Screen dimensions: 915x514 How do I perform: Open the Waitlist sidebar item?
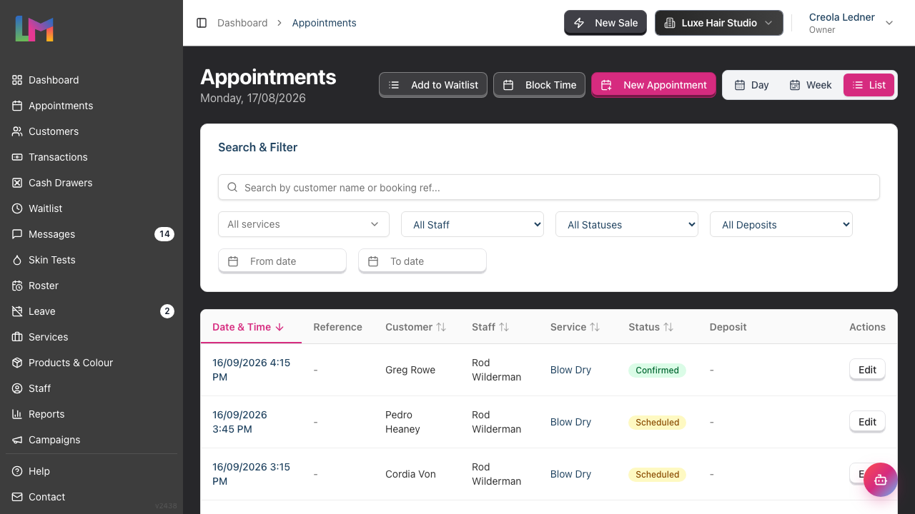(x=91, y=208)
